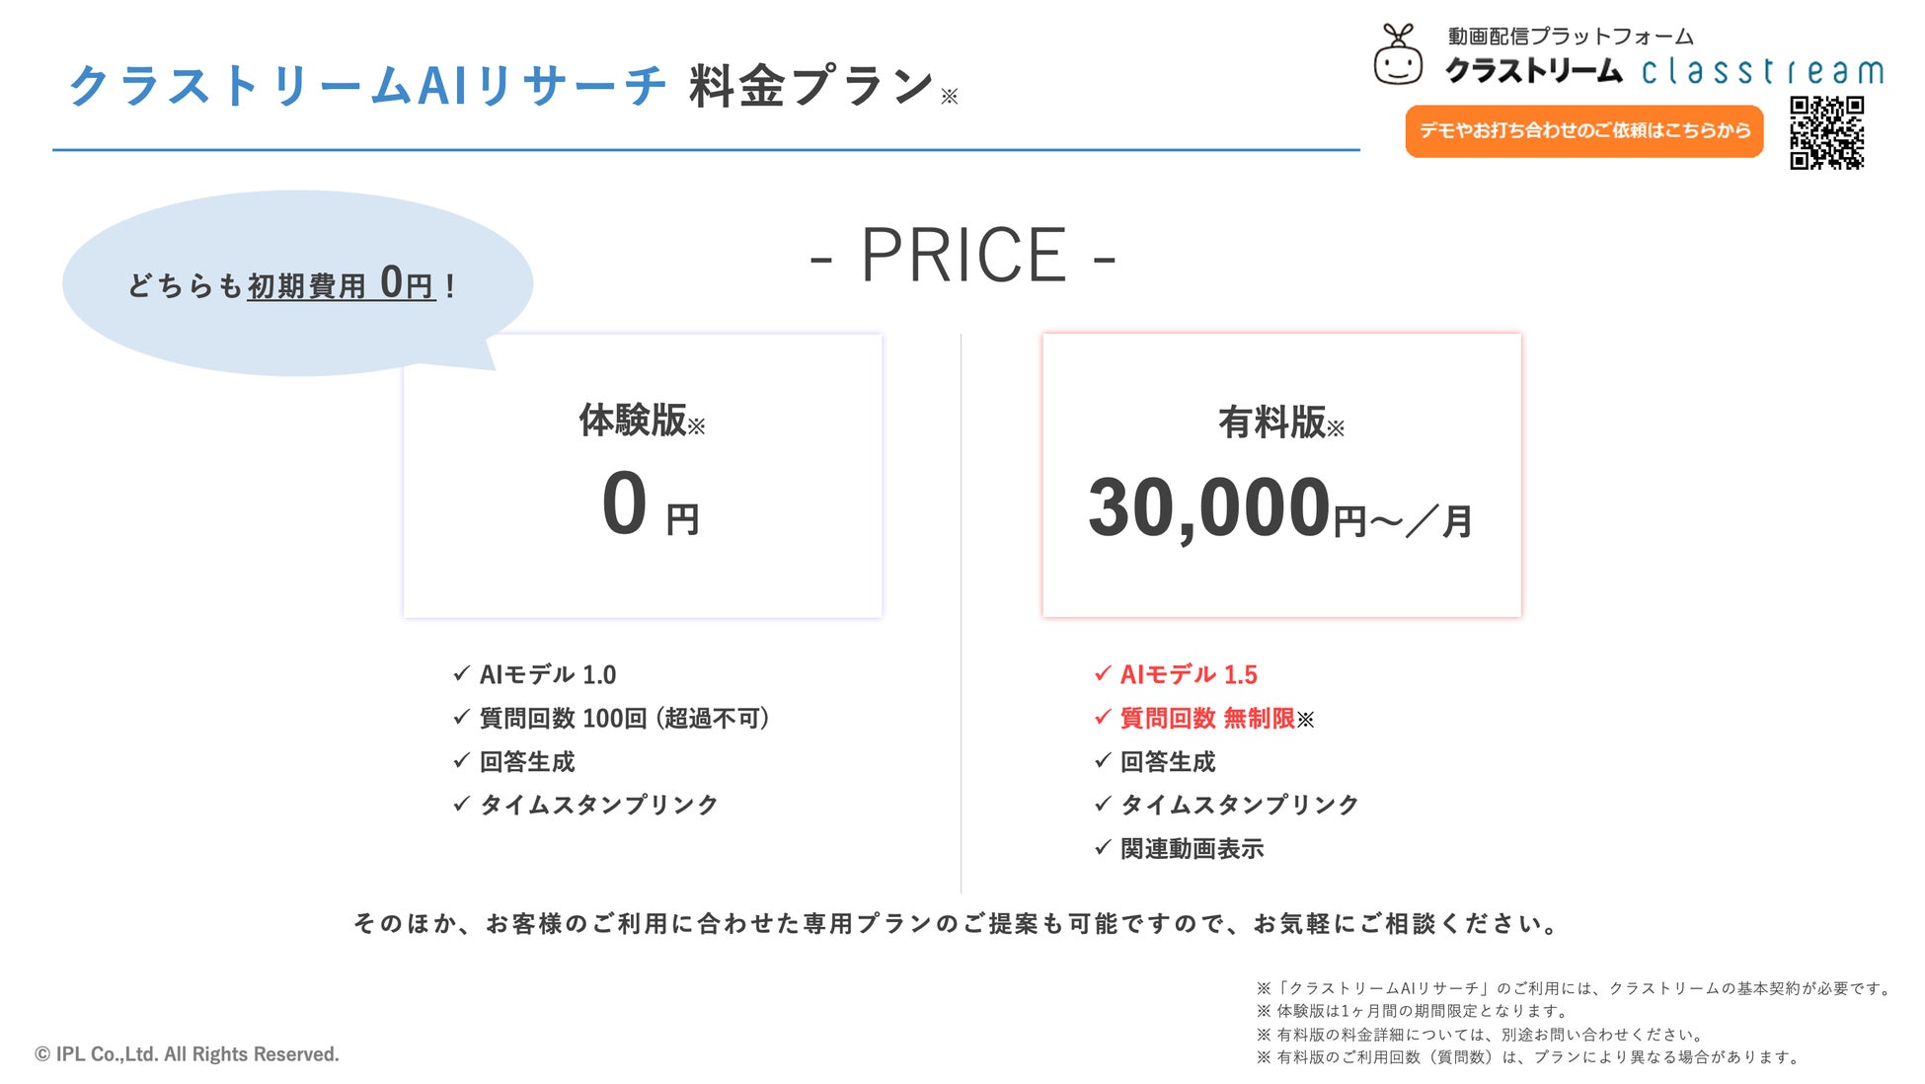Click the checkmark beside 質問回数 100回
Image resolution: width=1925 pixels, height=1084 pixels.
[x=461, y=718]
